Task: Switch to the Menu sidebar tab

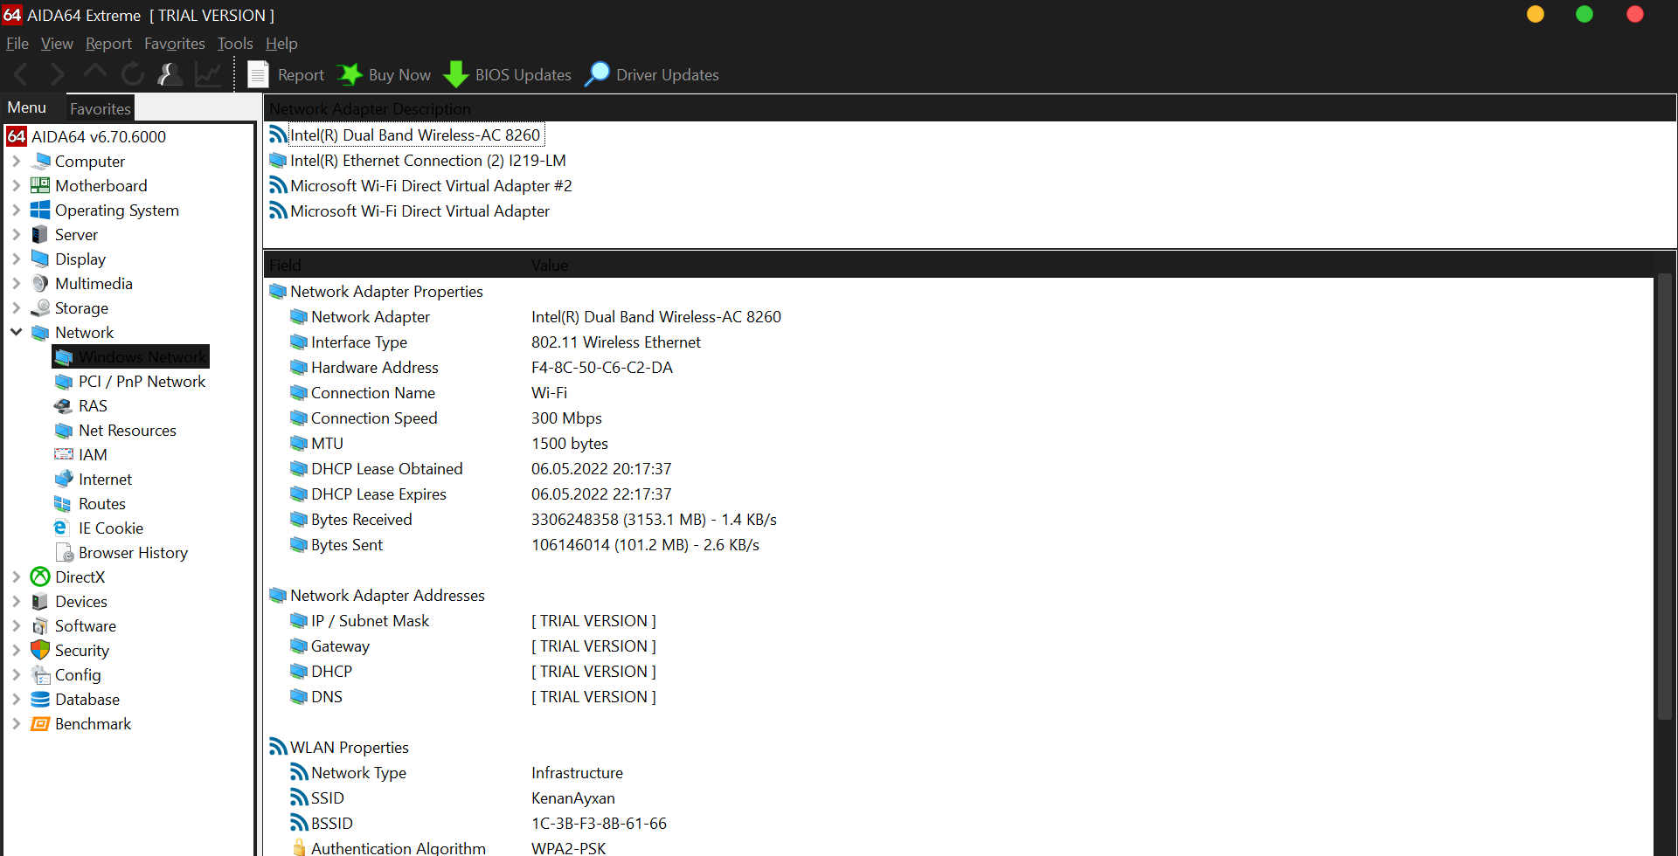Action: point(27,107)
